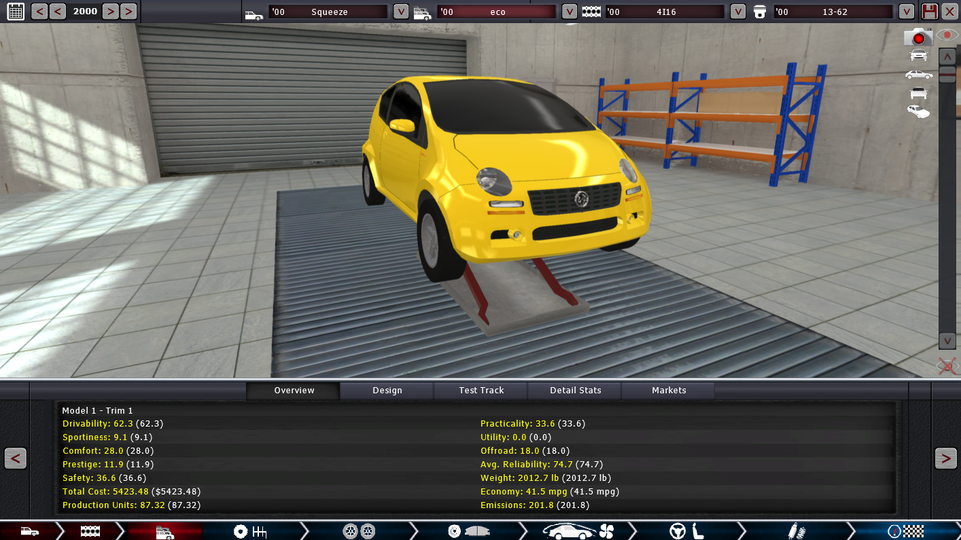Screen dimensions: 961x540
Task: Click the calendar icon
Action: click(x=15, y=11)
